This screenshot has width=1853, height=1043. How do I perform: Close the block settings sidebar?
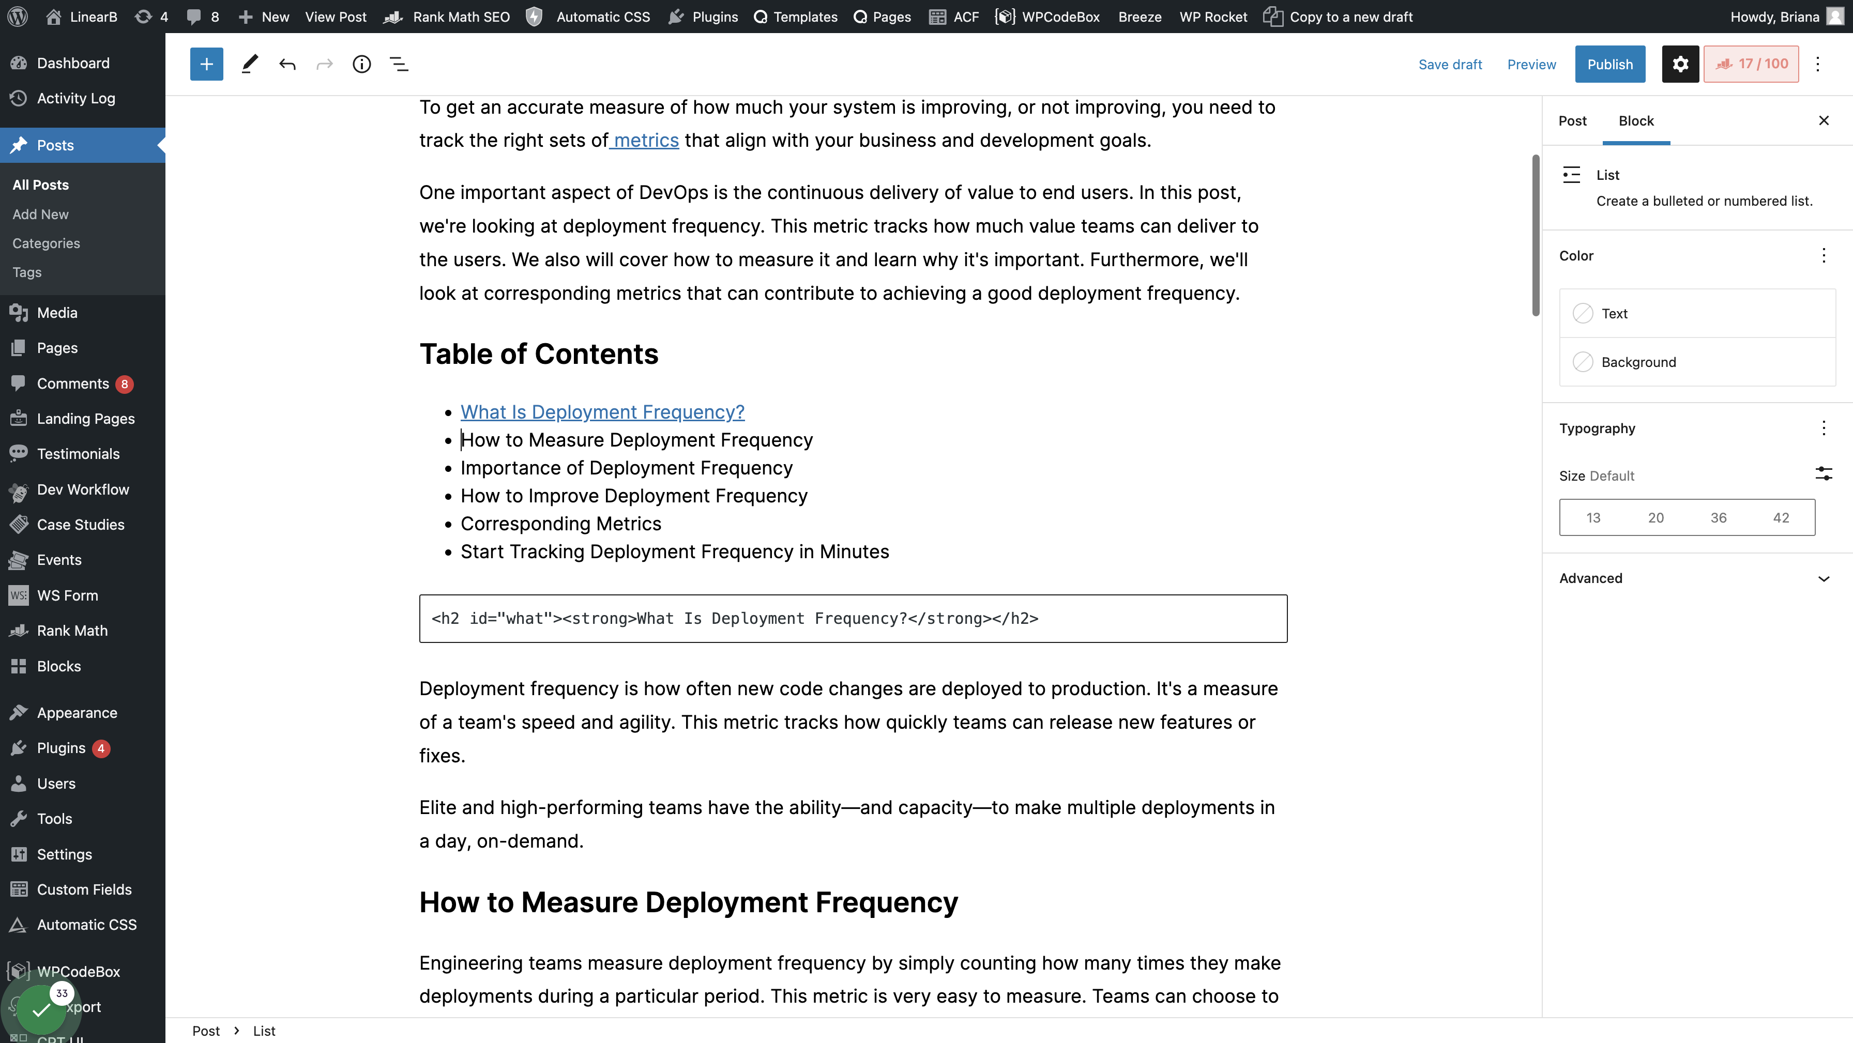pyautogui.click(x=1824, y=121)
